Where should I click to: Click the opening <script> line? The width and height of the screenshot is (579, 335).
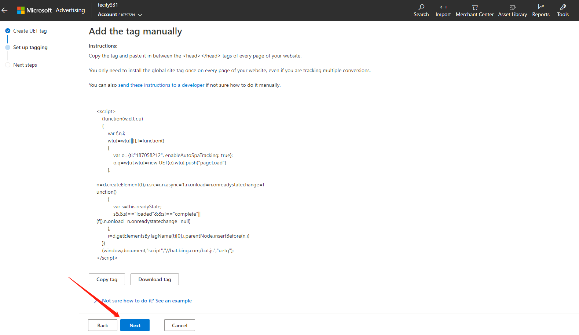point(106,111)
